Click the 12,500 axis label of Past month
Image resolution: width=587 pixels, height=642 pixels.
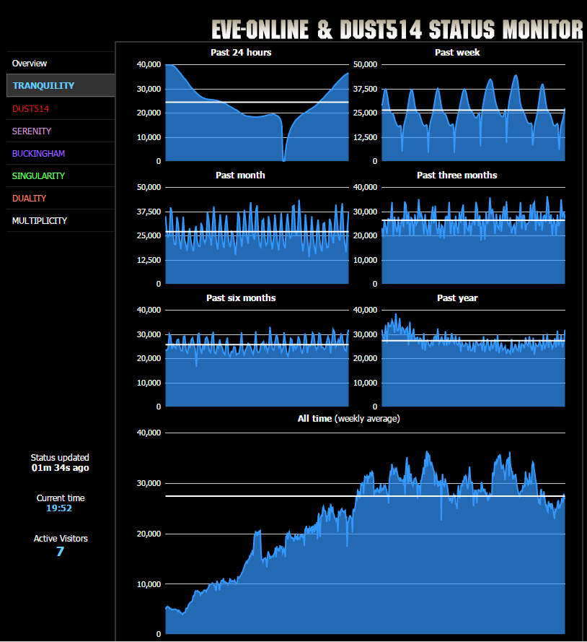click(x=149, y=260)
